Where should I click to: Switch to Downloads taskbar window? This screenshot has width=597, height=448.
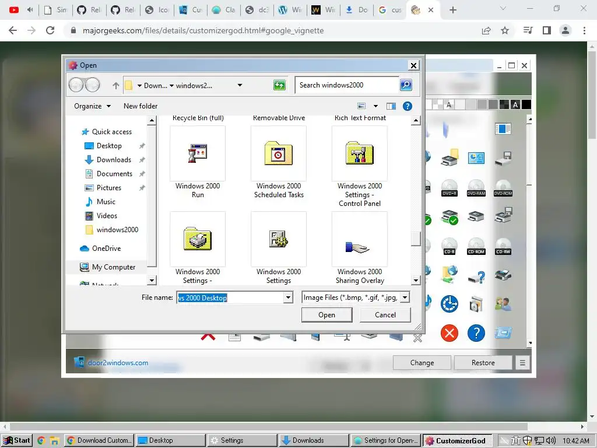click(314, 440)
